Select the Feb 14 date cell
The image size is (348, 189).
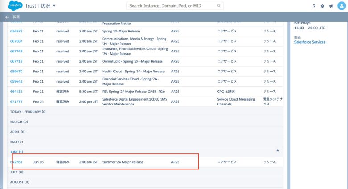pos(38,101)
